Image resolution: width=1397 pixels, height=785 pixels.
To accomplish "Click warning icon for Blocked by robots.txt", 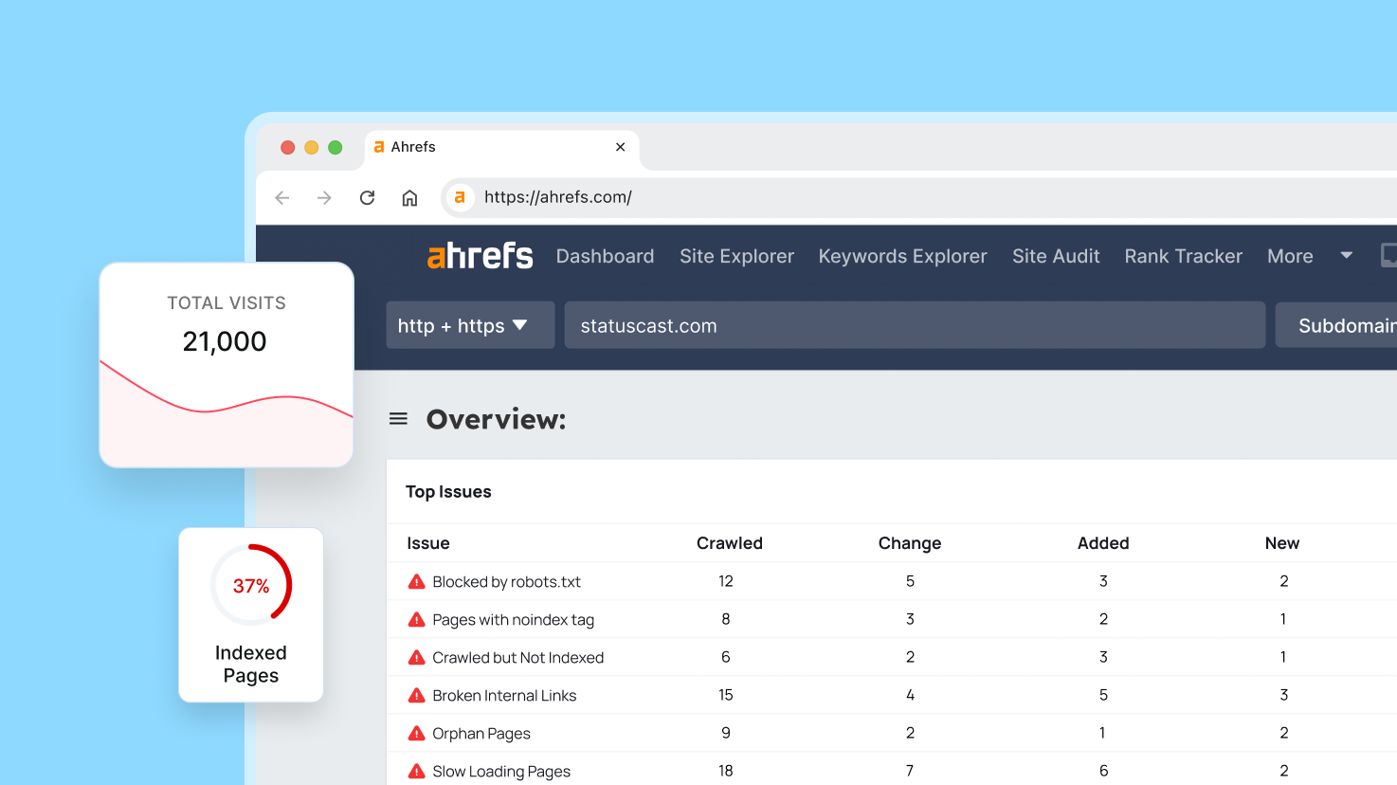I will click(x=416, y=581).
